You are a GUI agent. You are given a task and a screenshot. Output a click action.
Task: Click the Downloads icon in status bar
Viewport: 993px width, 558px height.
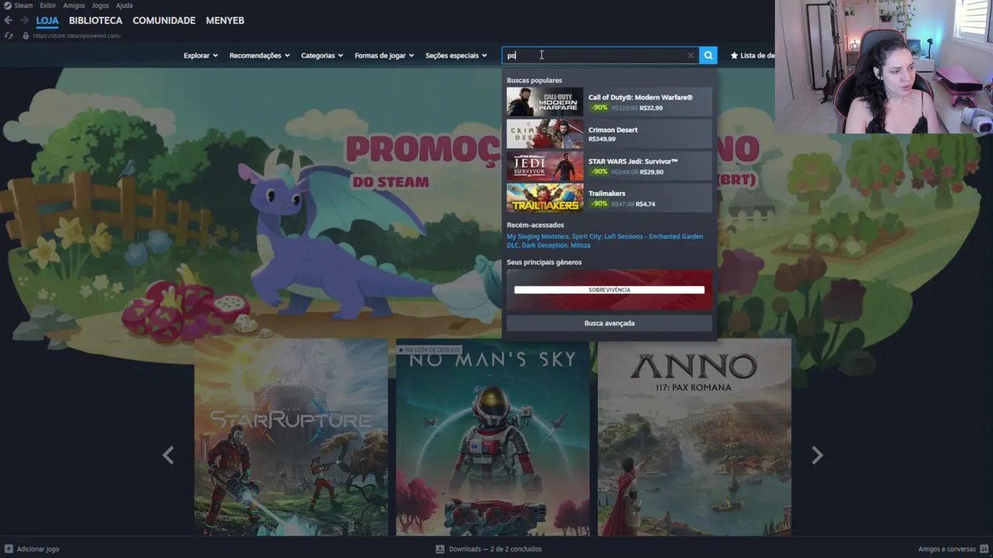(x=440, y=549)
